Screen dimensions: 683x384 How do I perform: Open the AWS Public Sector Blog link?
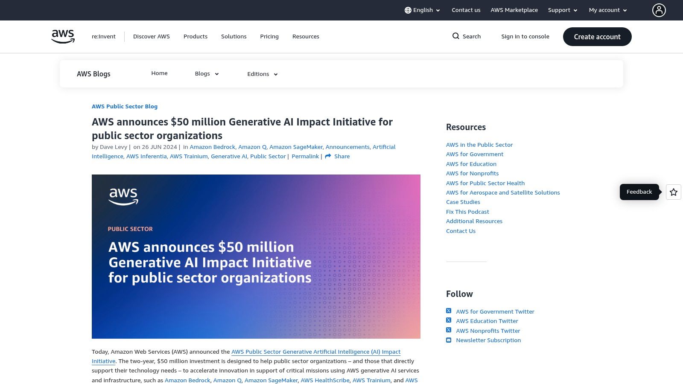[x=125, y=106]
